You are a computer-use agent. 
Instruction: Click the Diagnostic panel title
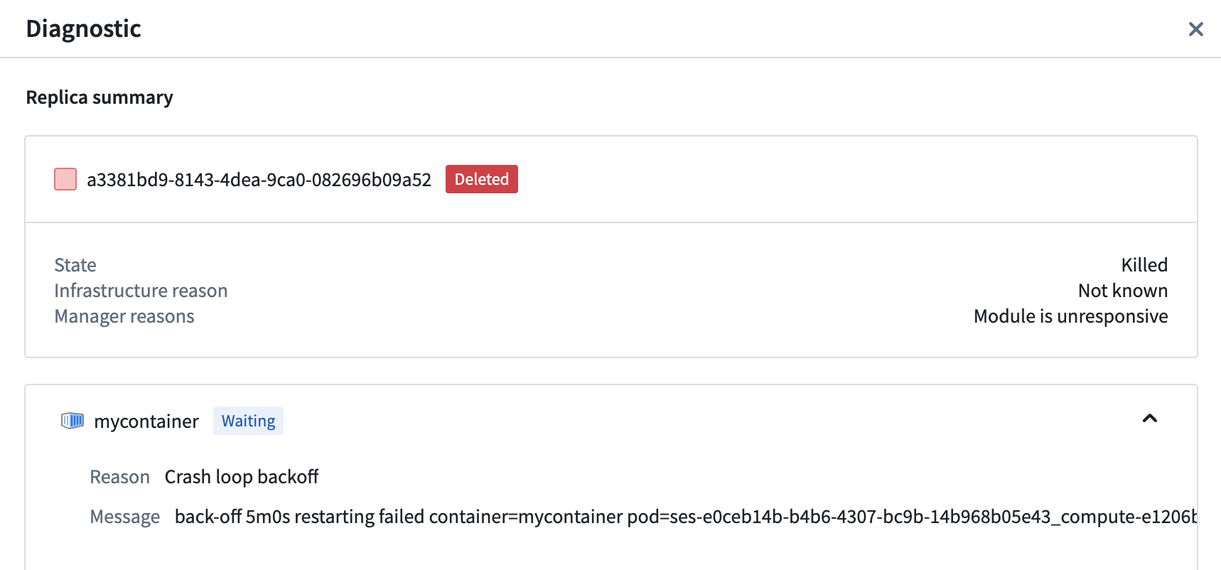[83, 28]
